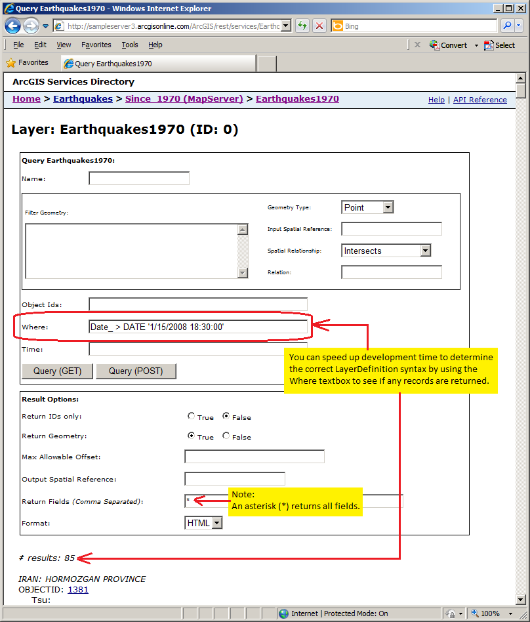530x622 pixels.
Task: Open the Tools menu
Action: [x=129, y=45]
